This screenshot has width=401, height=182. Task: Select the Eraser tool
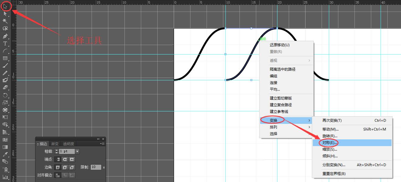(5, 88)
